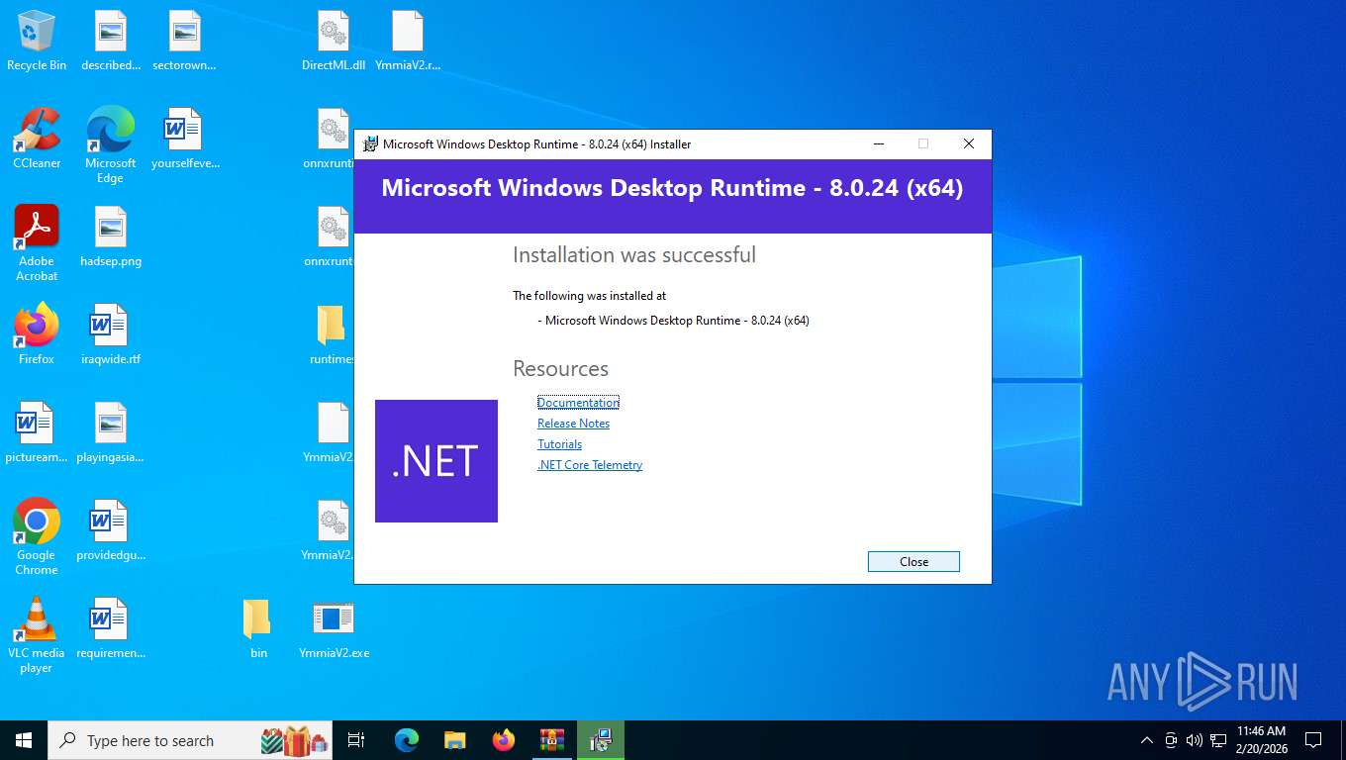Click the installer title bar icon
The image size is (1346, 760).
pos(370,144)
